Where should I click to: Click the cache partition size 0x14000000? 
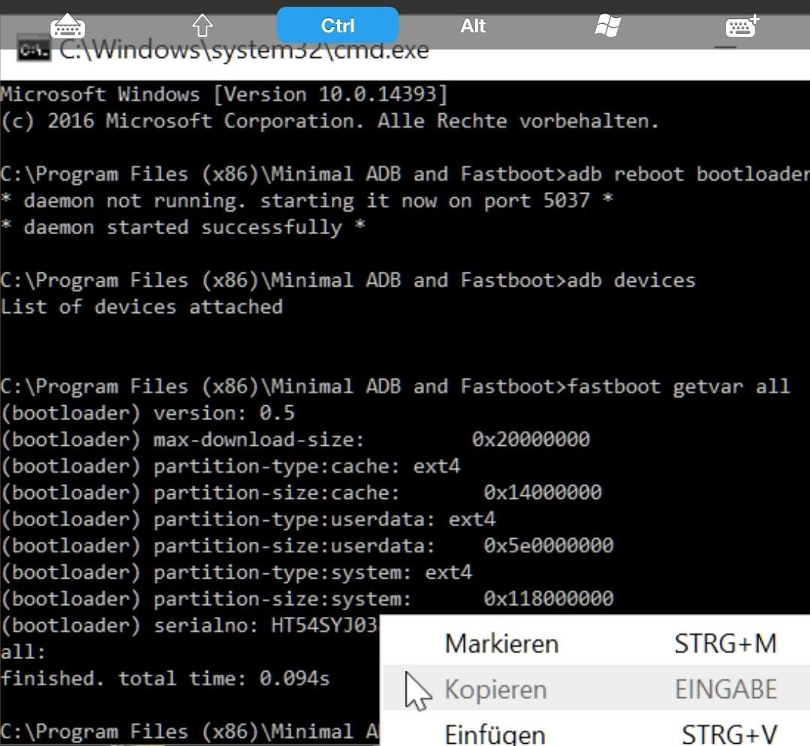click(543, 492)
